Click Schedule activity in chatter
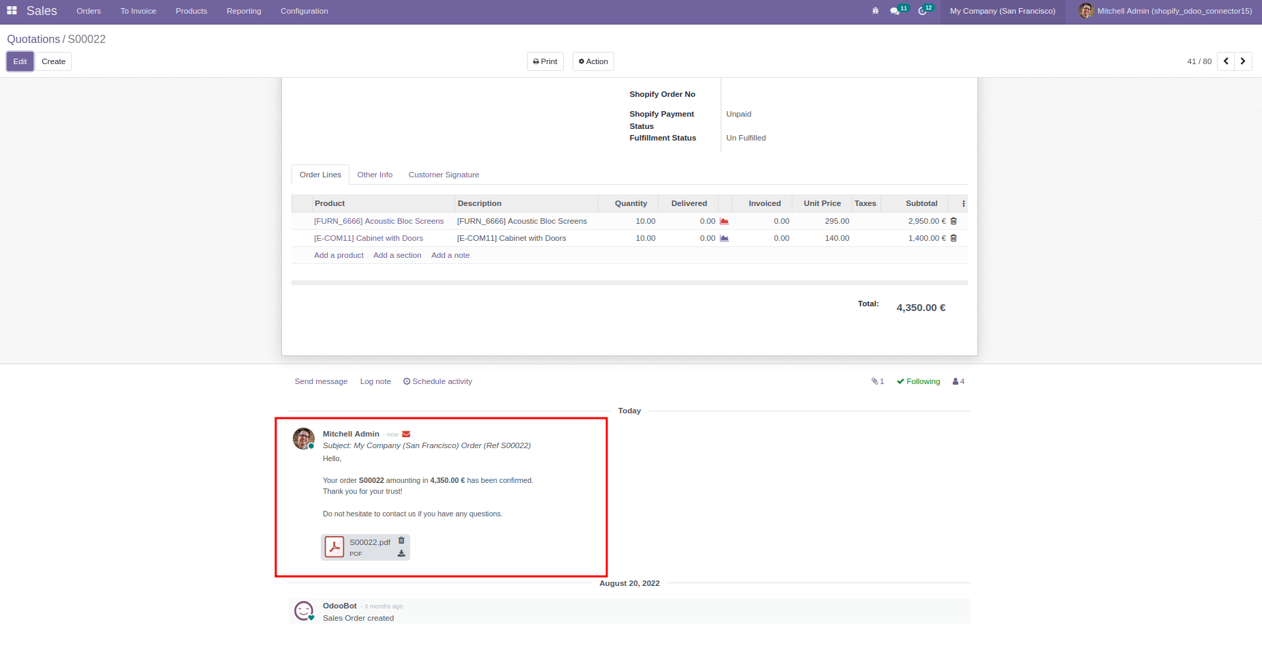This screenshot has height=648, width=1262. click(x=438, y=381)
